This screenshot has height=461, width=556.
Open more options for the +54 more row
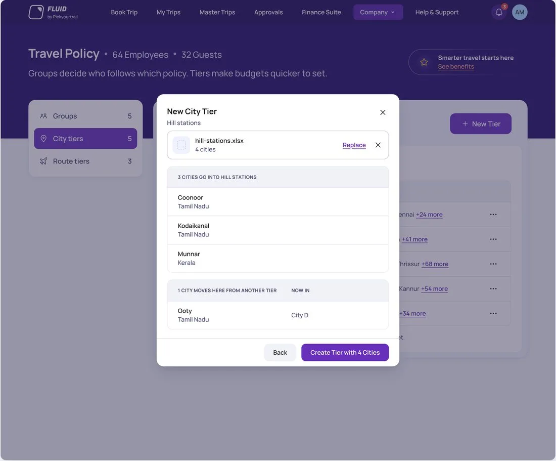click(x=493, y=288)
